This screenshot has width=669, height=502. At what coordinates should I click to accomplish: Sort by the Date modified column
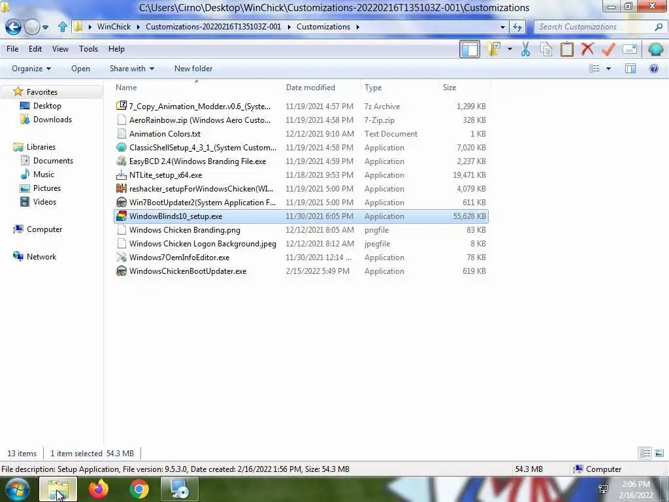point(321,88)
